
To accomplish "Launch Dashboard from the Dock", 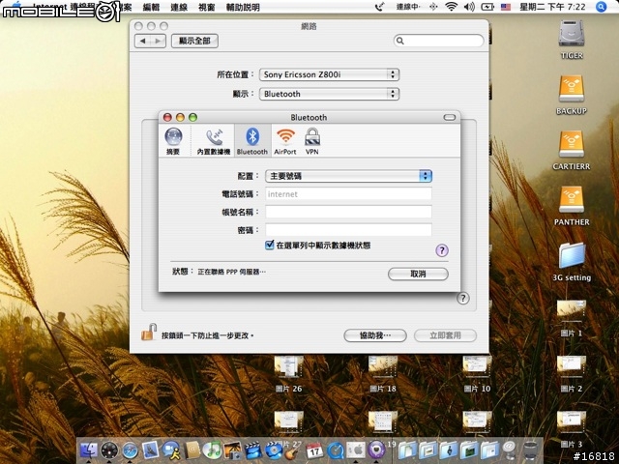I will click(109, 450).
